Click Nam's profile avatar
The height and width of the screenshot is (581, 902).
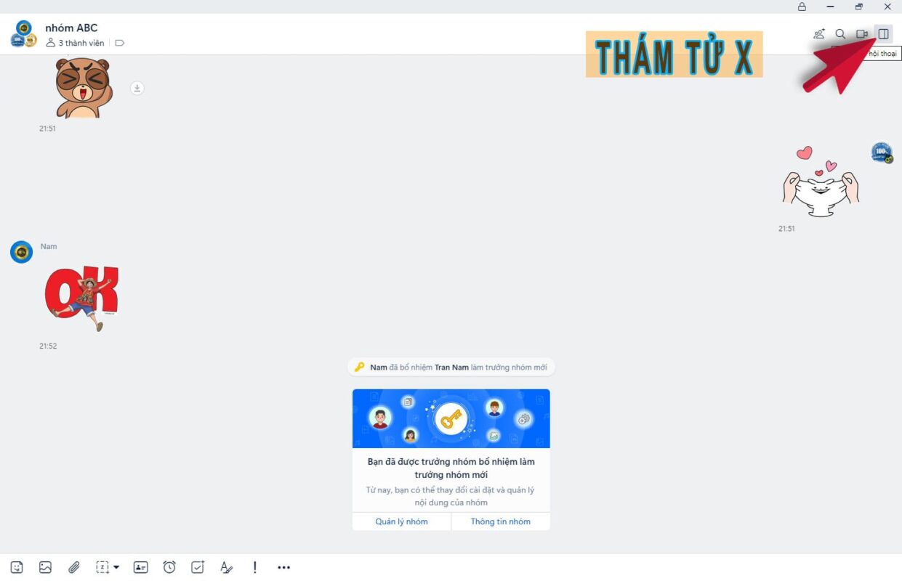tap(20, 252)
